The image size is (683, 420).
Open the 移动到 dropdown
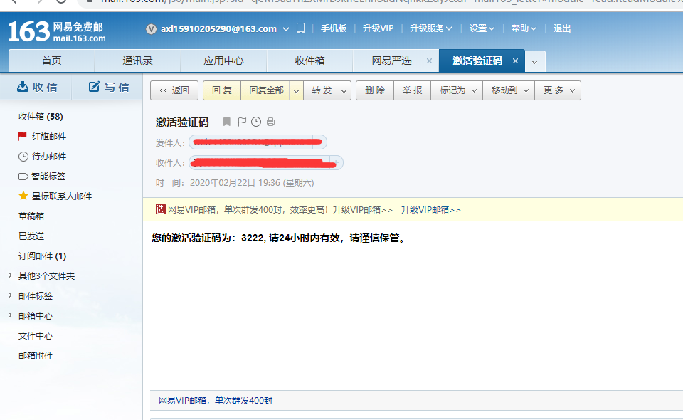click(509, 90)
